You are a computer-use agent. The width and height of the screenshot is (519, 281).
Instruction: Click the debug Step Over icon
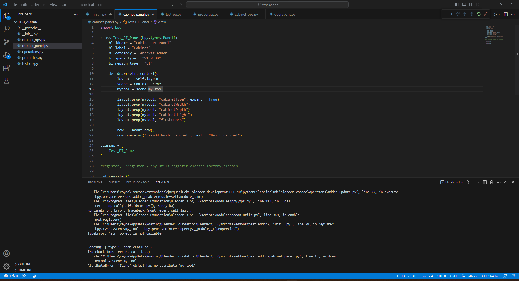(458, 14)
